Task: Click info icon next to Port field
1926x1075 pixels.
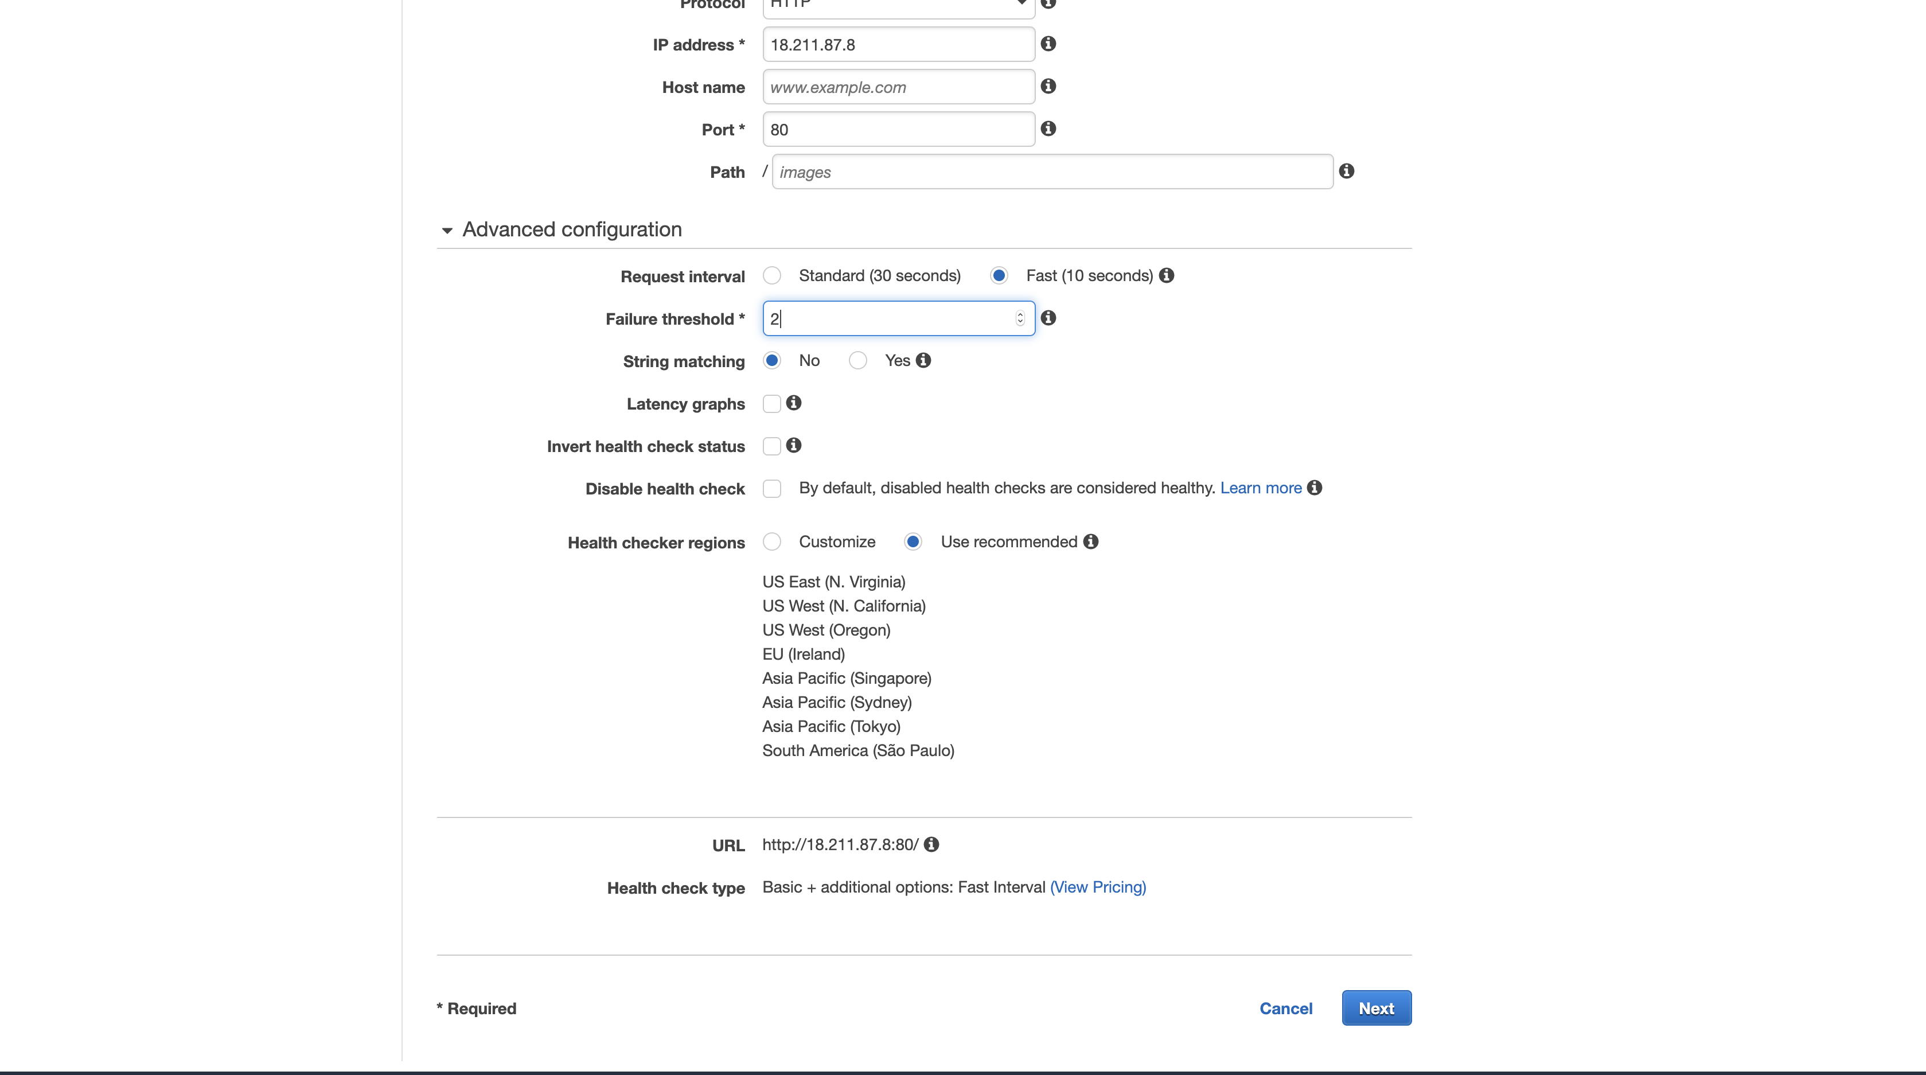Action: point(1048,128)
